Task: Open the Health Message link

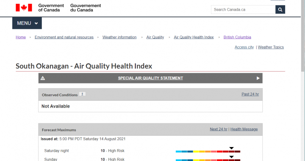Action: [244, 129]
